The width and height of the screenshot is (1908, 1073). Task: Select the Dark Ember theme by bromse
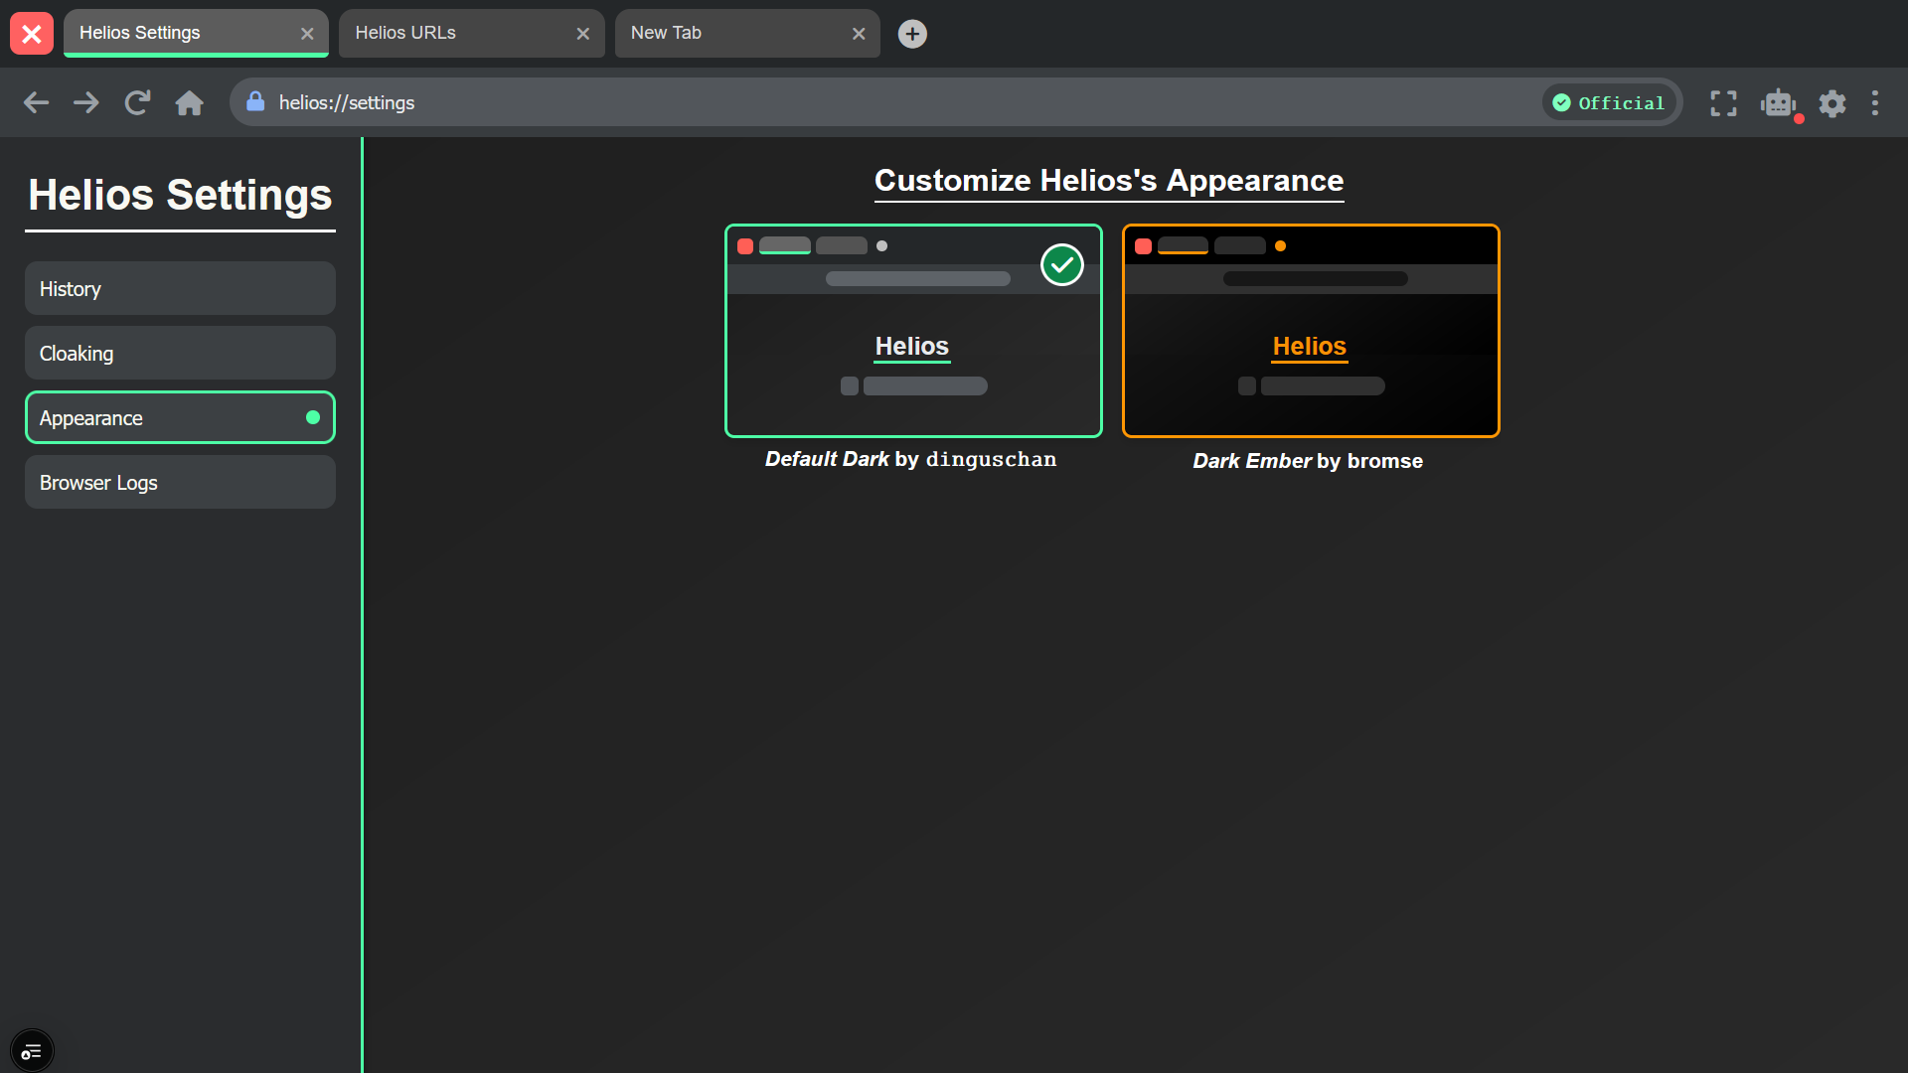(x=1310, y=331)
